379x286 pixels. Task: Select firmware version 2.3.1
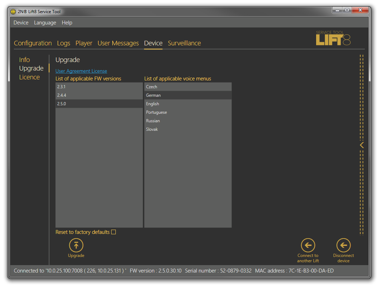(x=99, y=87)
